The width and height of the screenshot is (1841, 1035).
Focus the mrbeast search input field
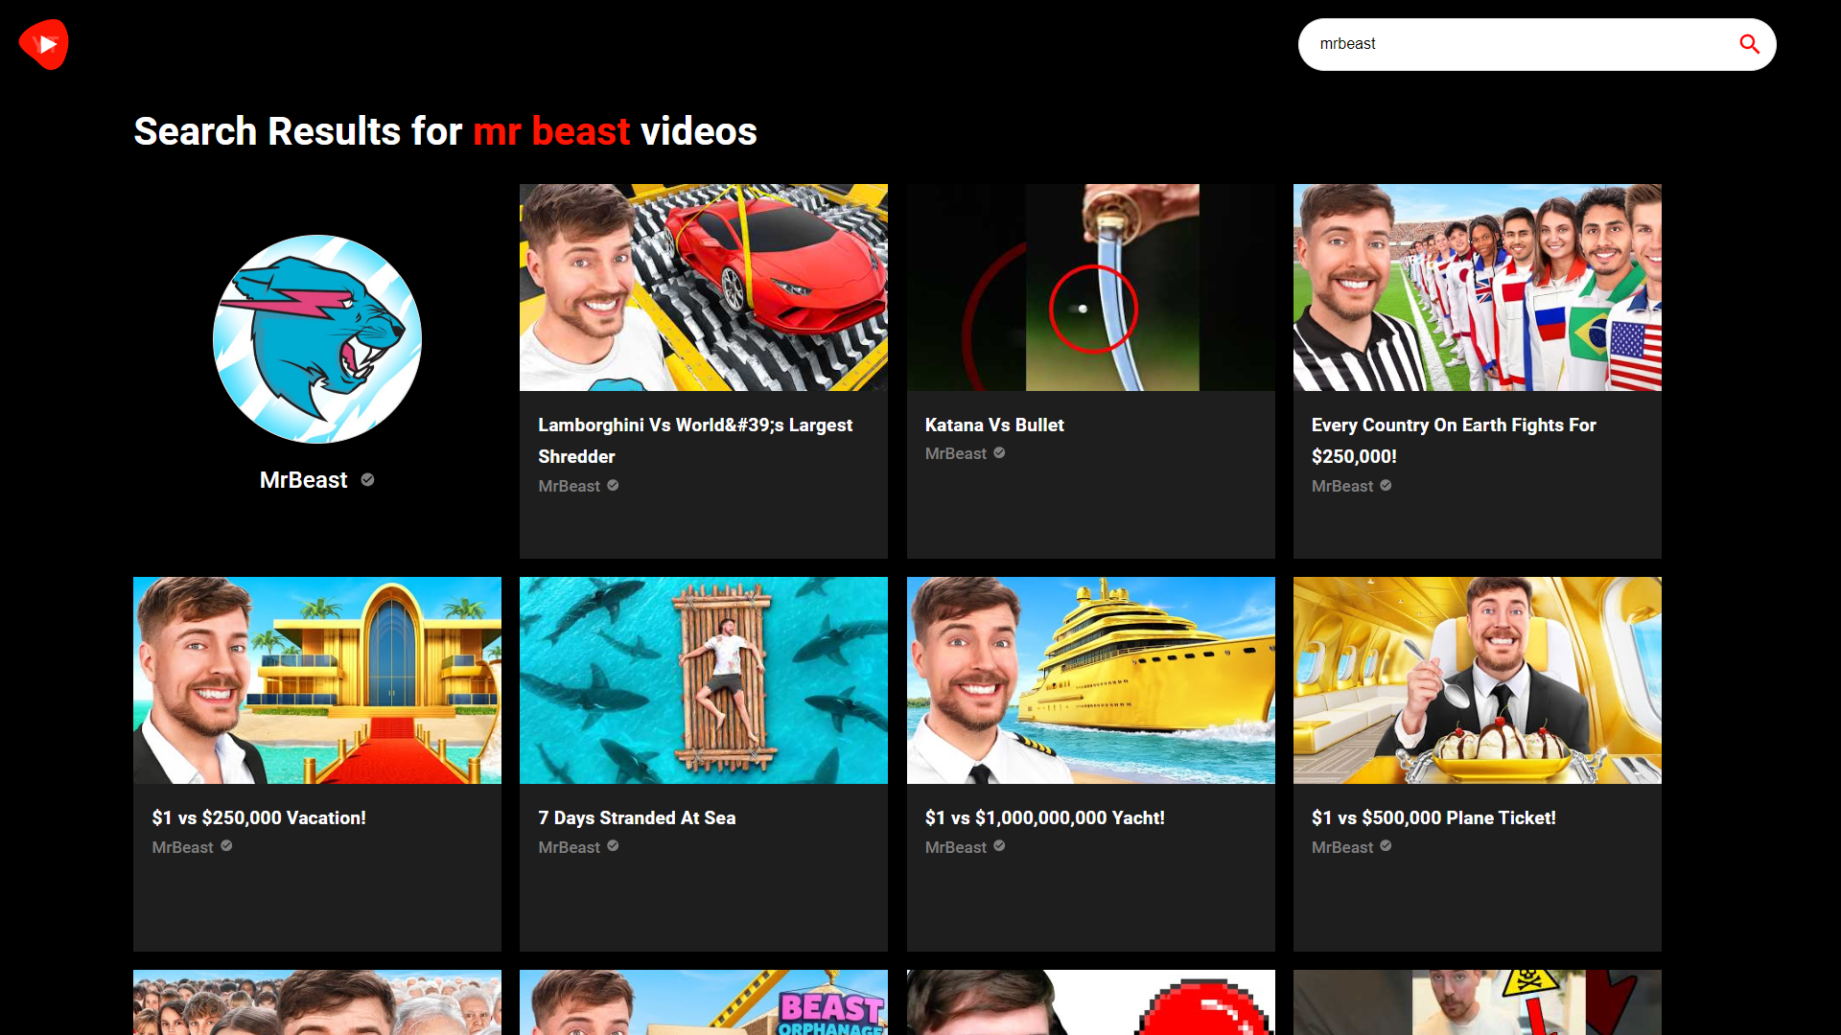pyautogui.click(x=1515, y=44)
